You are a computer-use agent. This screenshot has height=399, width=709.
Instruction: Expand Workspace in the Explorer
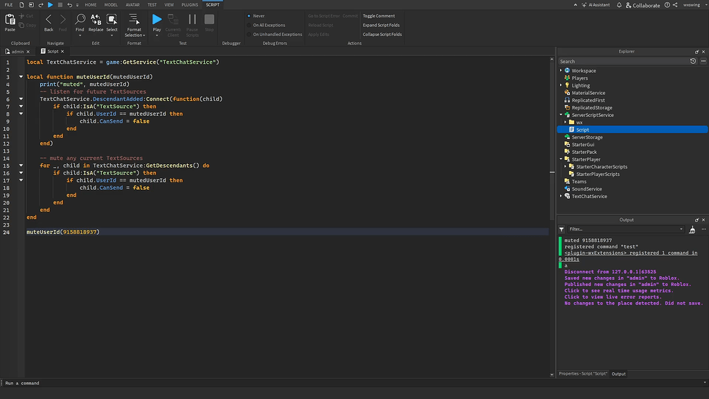click(x=561, y=70)
